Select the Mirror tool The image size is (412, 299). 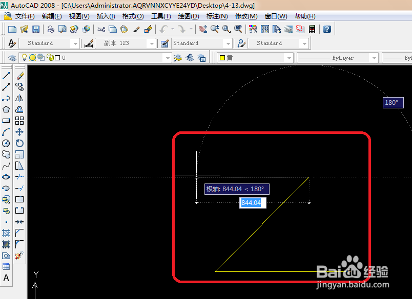click(19, 98)
